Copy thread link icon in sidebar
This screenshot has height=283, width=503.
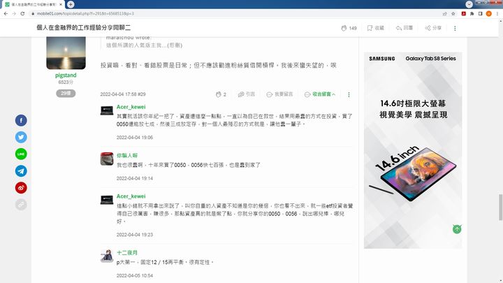tap(21, 204)
